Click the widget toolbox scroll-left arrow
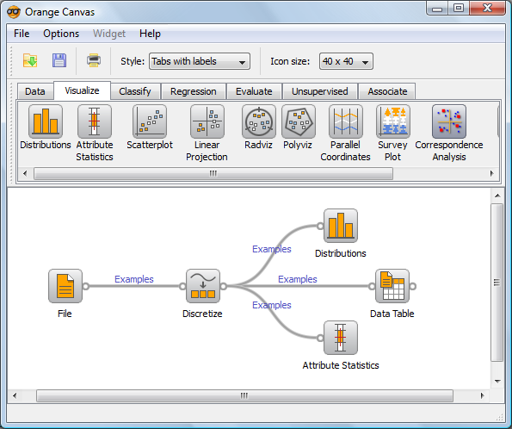This screenshot has width=512, height=429. [x=25, y=173]
